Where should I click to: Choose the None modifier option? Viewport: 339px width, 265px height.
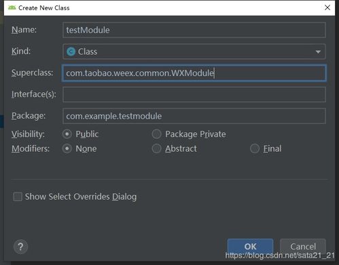point(67,148)
